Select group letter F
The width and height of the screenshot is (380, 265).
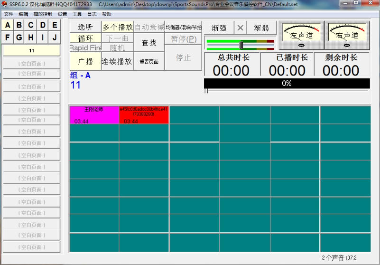8,38
